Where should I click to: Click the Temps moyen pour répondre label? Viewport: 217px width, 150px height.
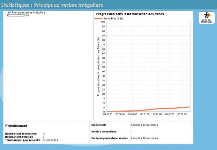point(23,140)
